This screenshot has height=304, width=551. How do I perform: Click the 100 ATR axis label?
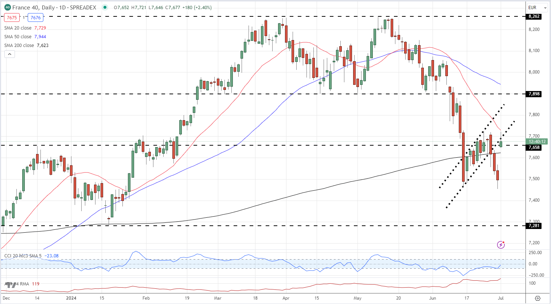(532, 283)
